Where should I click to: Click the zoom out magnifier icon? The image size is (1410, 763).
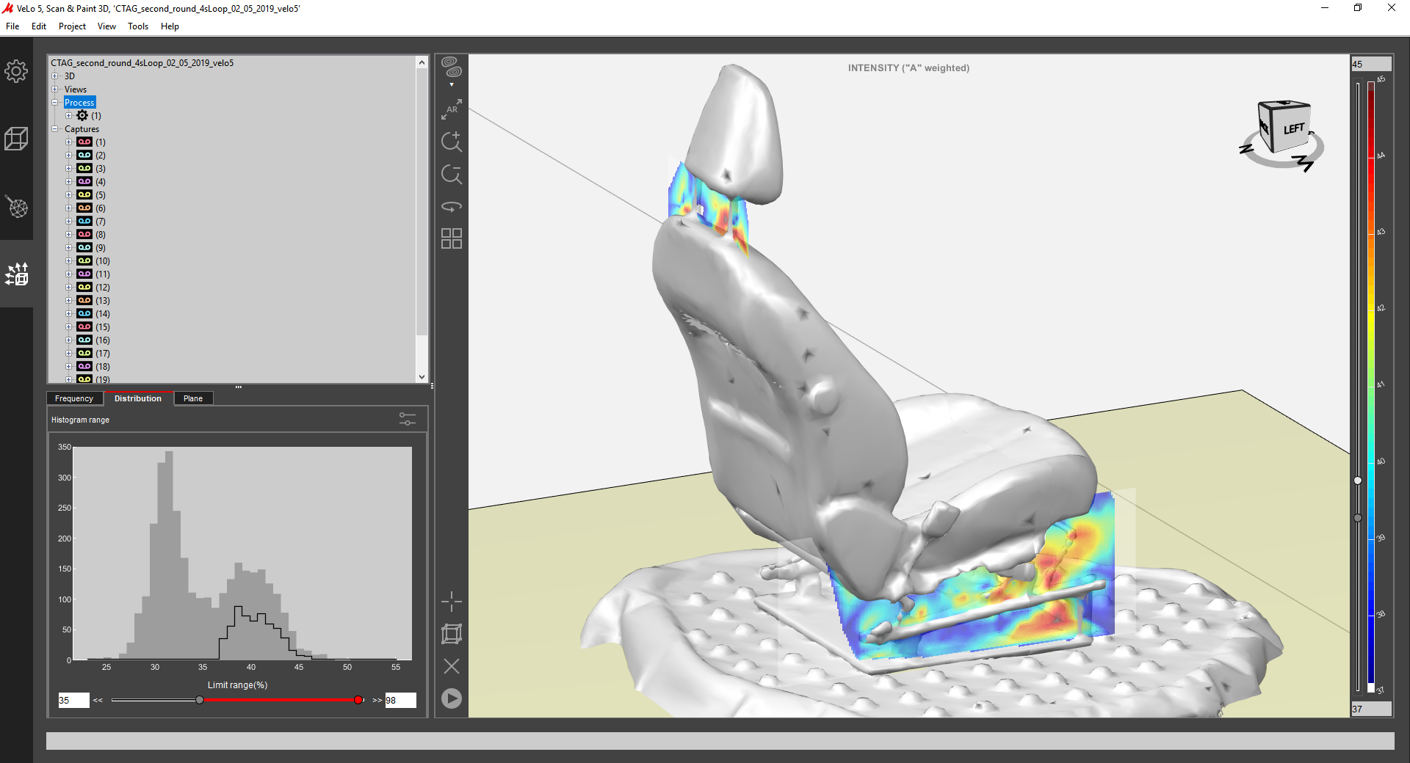click(452, 175)
